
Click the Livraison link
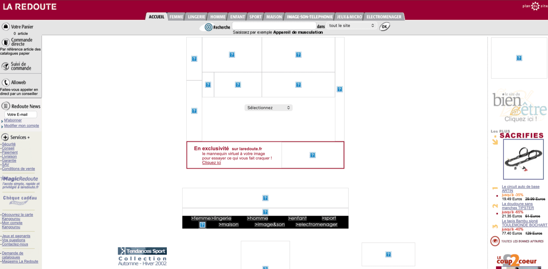9,157
